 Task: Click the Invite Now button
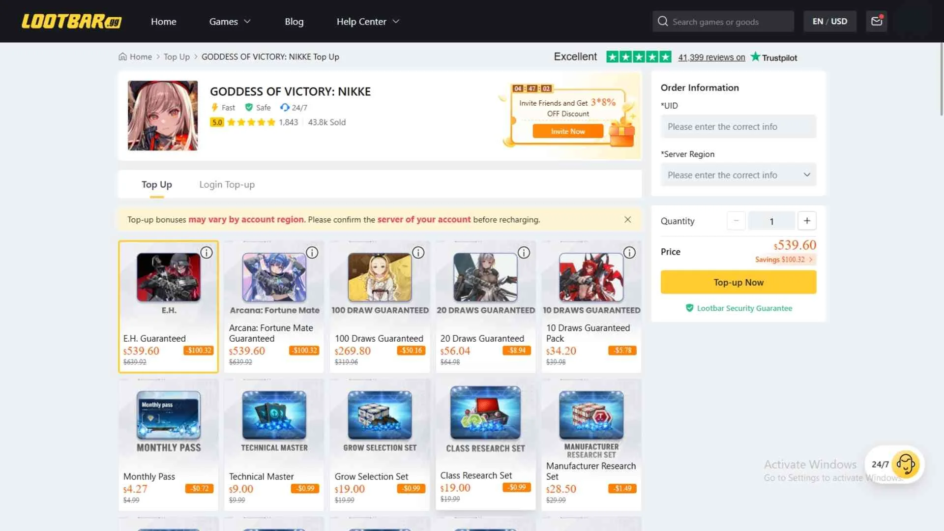567,131
